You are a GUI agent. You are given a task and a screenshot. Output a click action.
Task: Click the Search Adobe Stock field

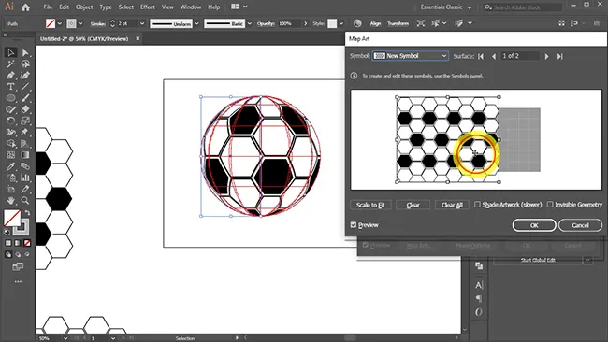pyautogui.click(x=522, y=7)
